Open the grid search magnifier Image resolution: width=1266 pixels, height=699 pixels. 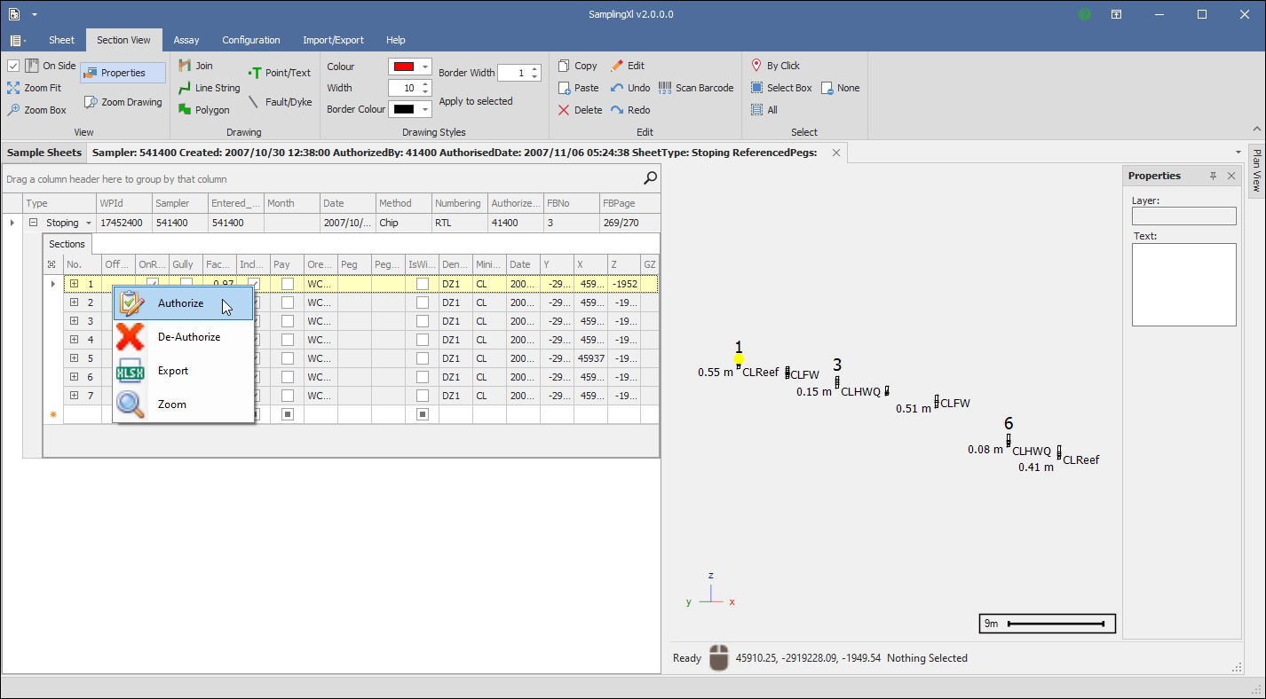(x=650, y=178)
